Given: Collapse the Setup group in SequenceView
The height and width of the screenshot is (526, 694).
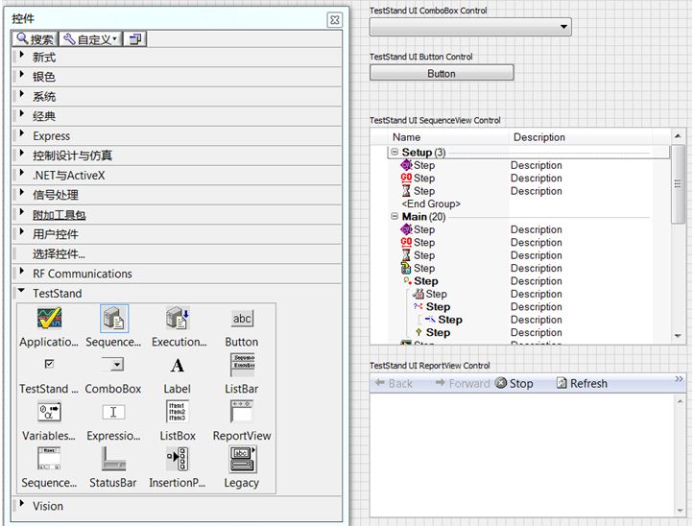Looking at the screenshot, I should click(x=395, y=153).
